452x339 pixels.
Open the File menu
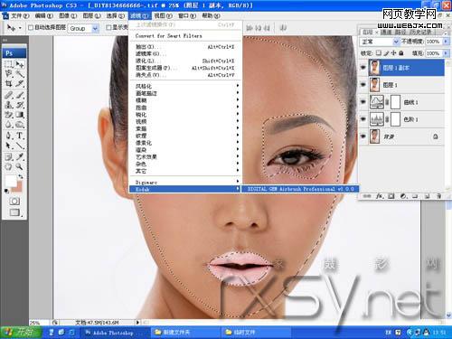20,15
